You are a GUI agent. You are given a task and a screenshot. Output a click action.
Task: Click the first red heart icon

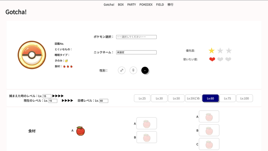(x=212, y=59)
